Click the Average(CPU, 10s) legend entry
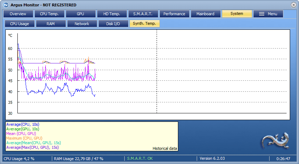299x164 pixels. 23,124
